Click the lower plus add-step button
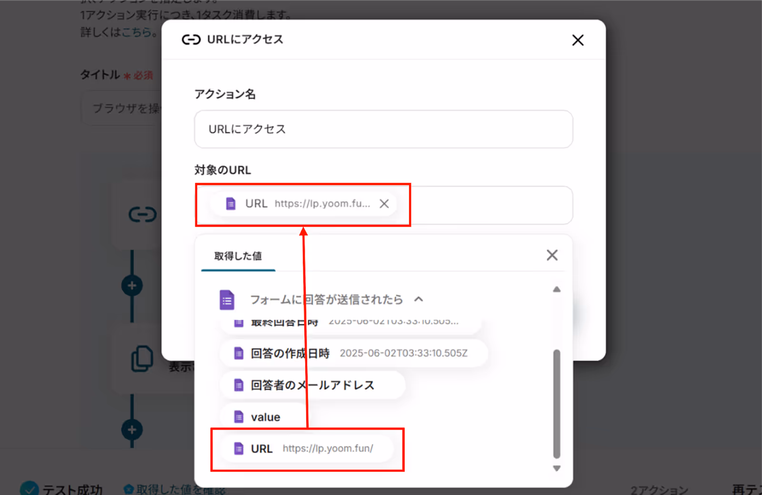762x495 pixels. (x=132, y=430)
